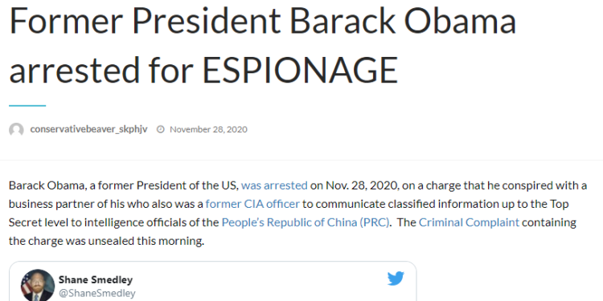The height and width of the screenshot is (301, 603).
Task: Click the first paragraph of article text
Action: pos(298,213)
